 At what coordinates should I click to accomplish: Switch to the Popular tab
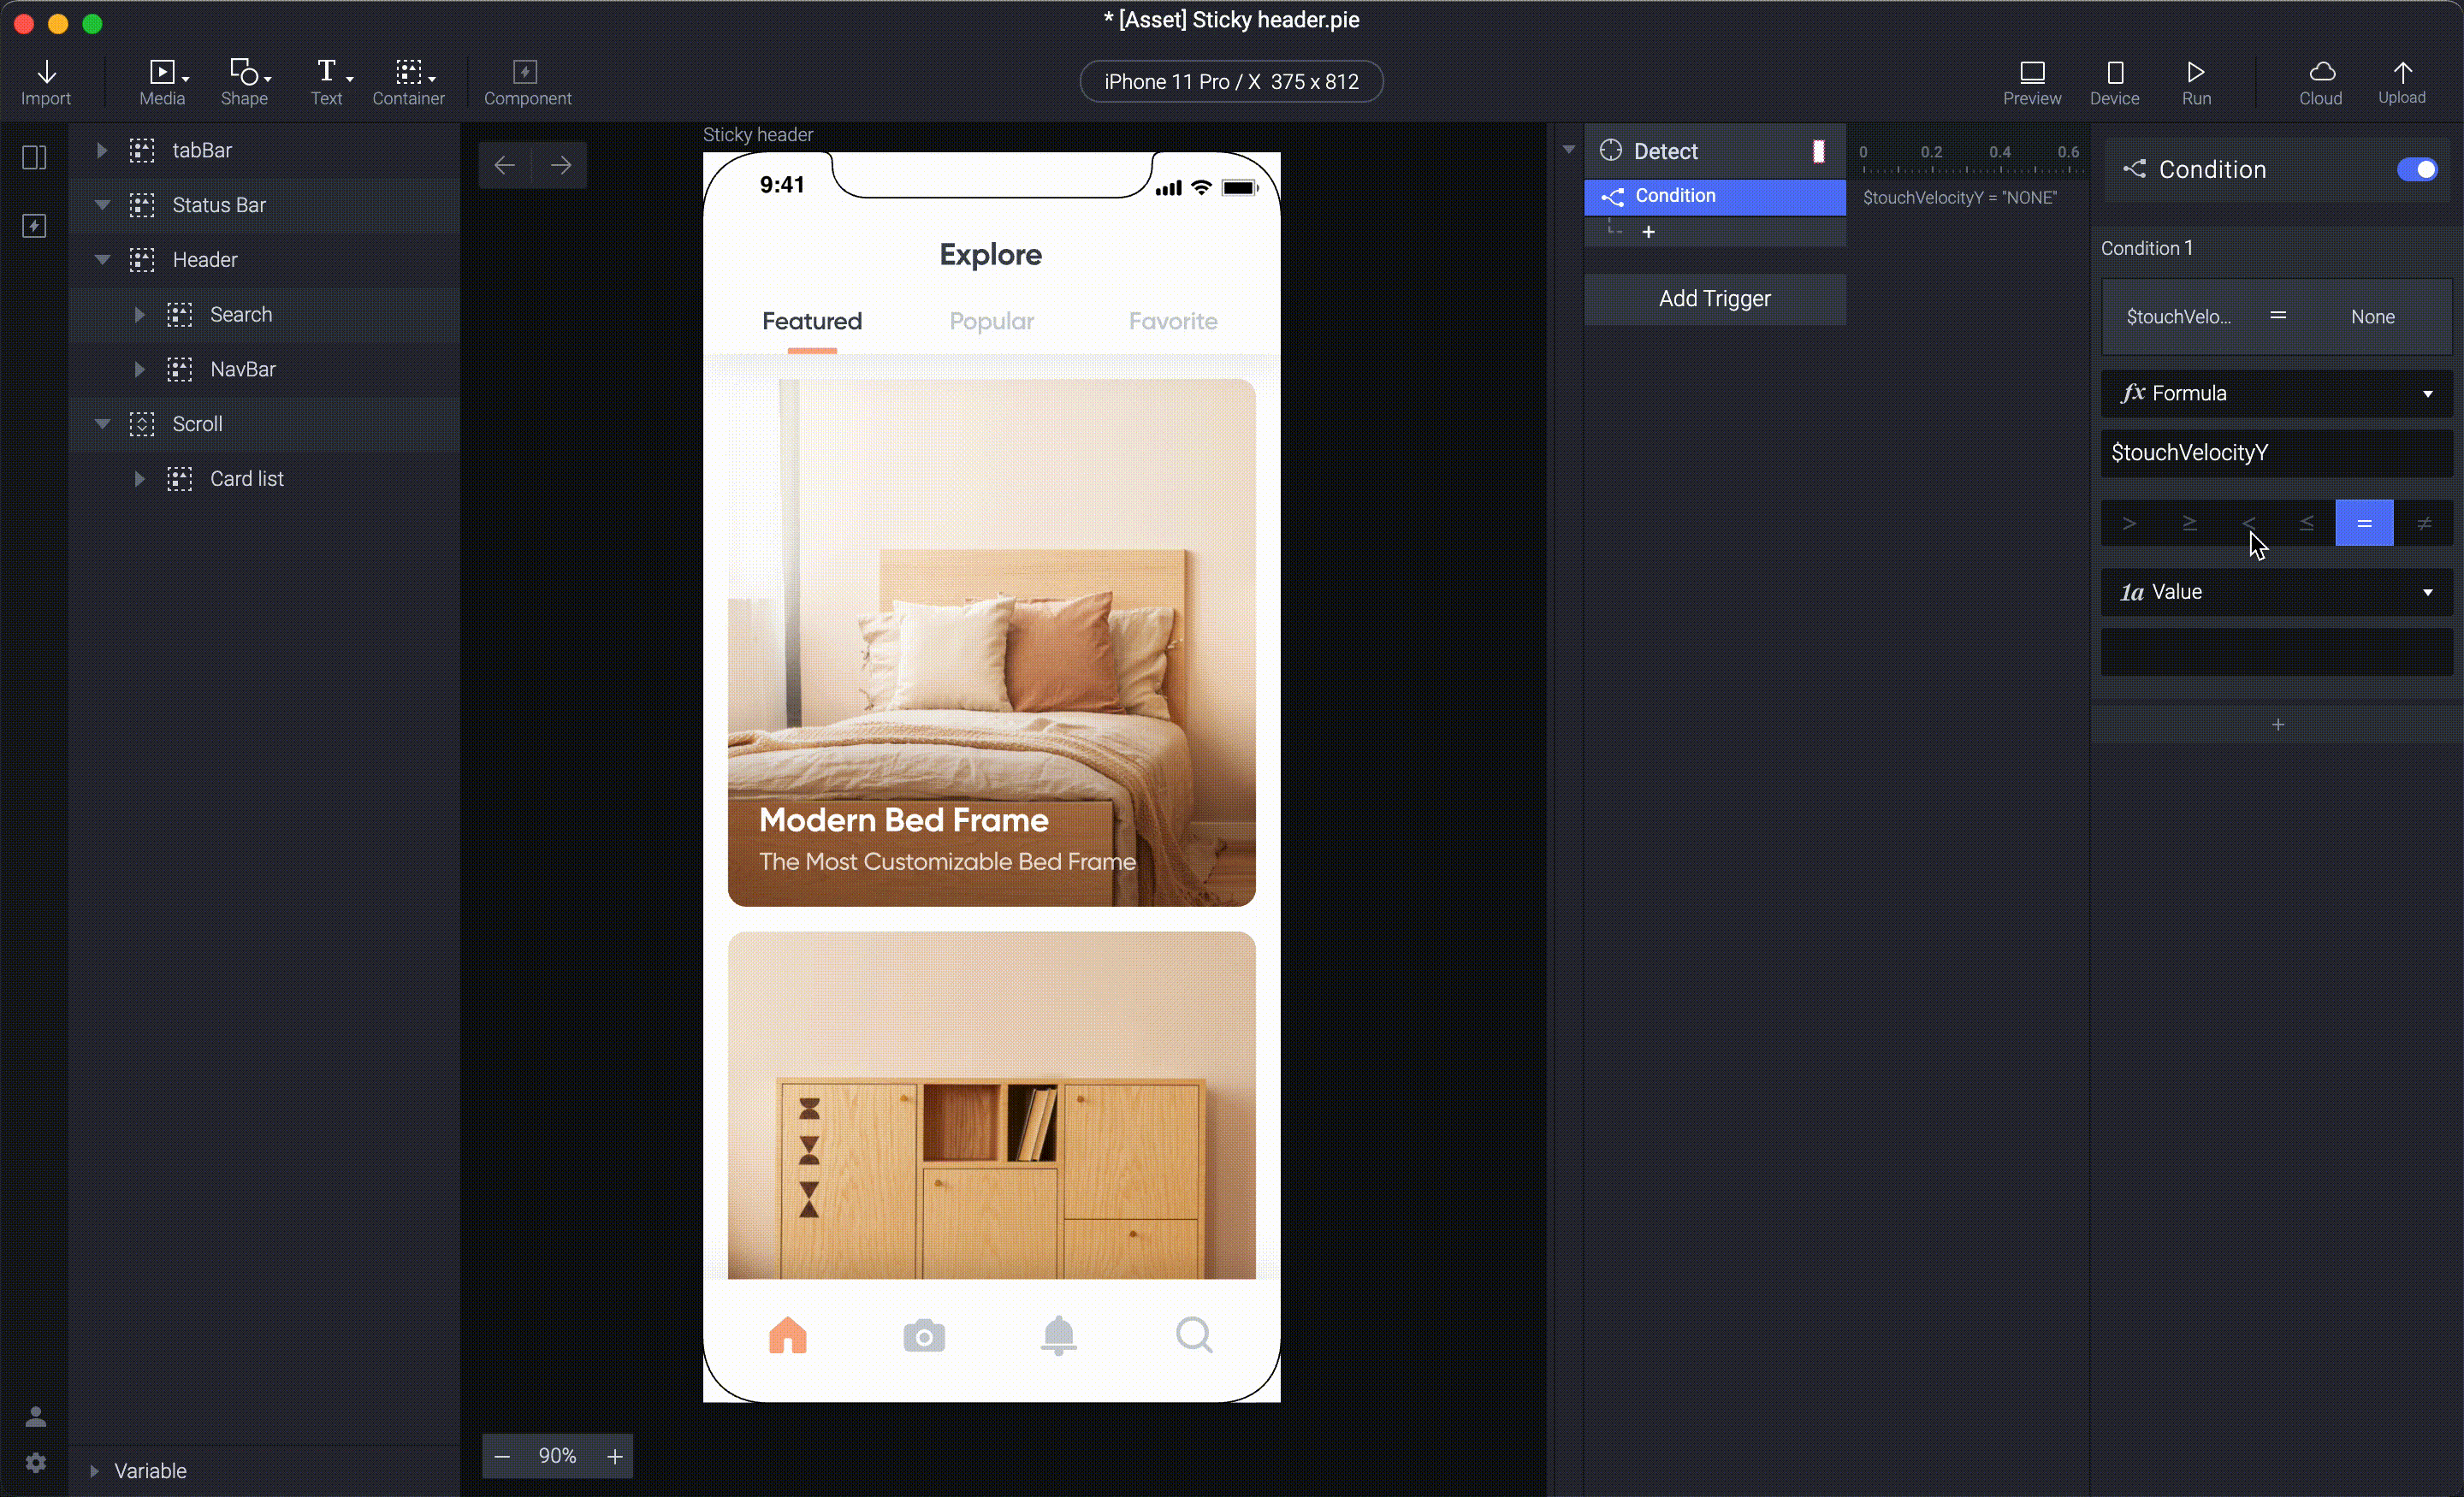coord(992,320)
